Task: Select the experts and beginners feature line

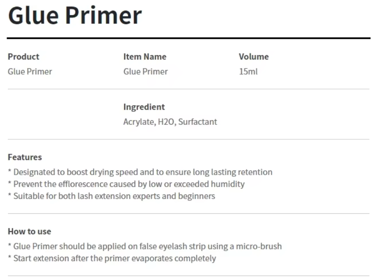Action: 111,196
